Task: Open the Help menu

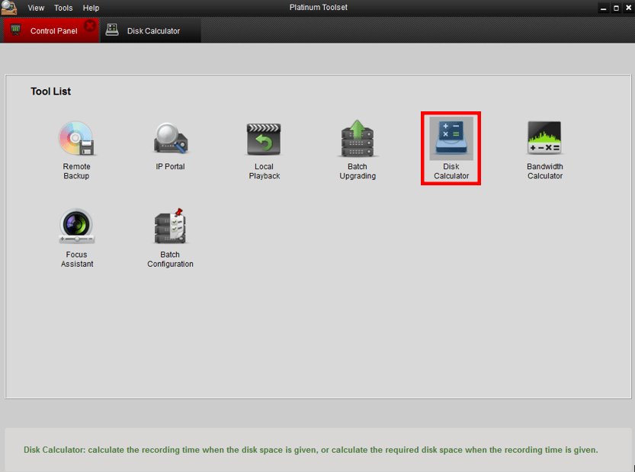Action: 91,8
